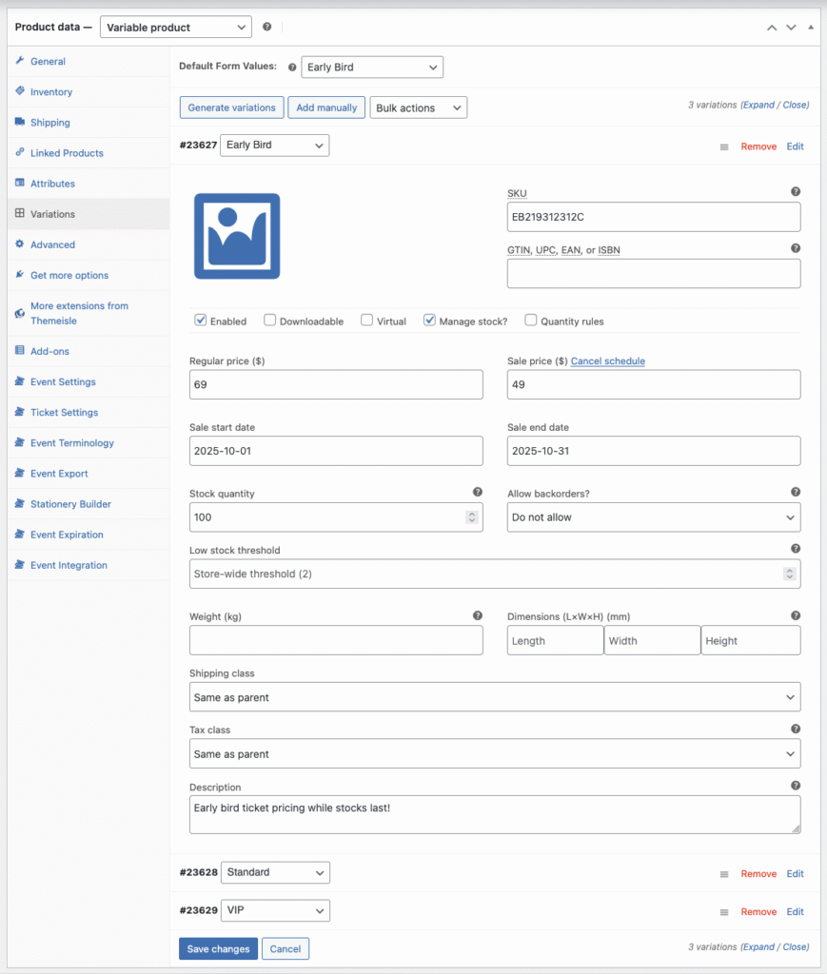
Task: Click the truck icon beside Shipping
Action: tap(21, 123)
